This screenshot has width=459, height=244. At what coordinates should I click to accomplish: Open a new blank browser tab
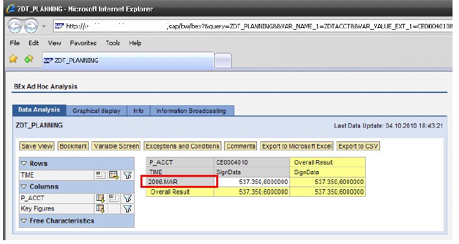[x=223, y=61]
